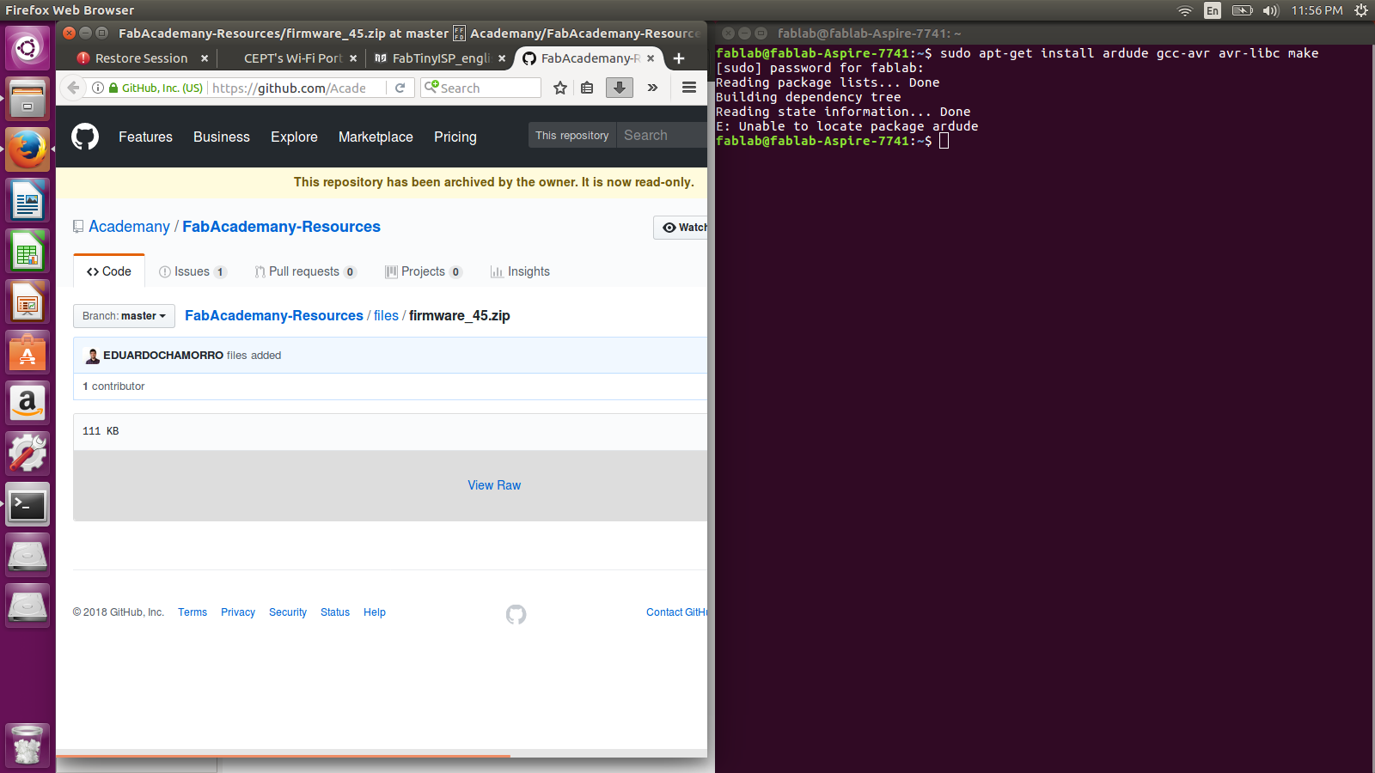This screenshot has width=1375, height=773.
Task: Open the Academany owner link
Action: (130, 227)
